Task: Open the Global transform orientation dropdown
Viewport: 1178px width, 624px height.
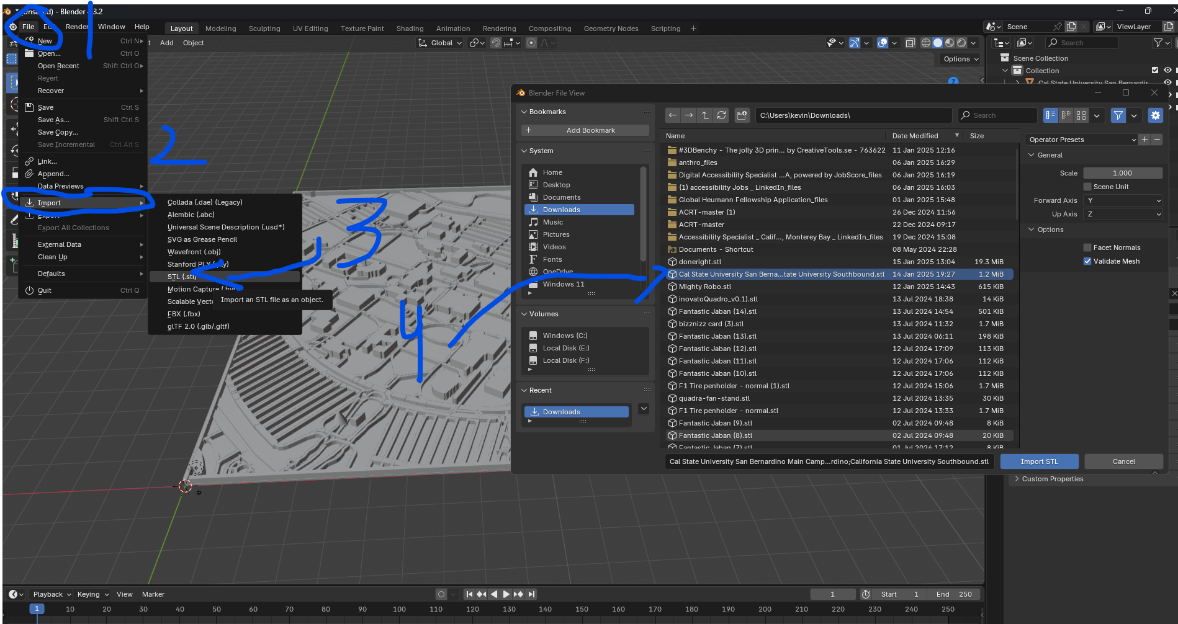Action: (x=441, y=43)
